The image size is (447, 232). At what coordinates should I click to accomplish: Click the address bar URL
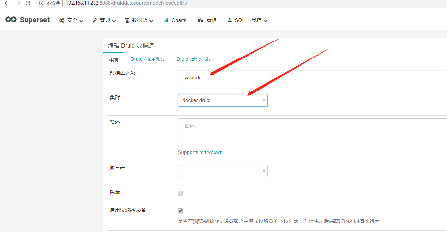tap(126, 3)
